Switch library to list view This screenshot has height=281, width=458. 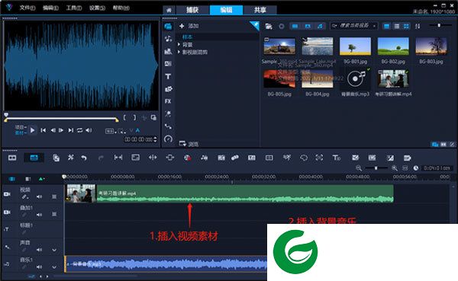(x=397, y=26)
